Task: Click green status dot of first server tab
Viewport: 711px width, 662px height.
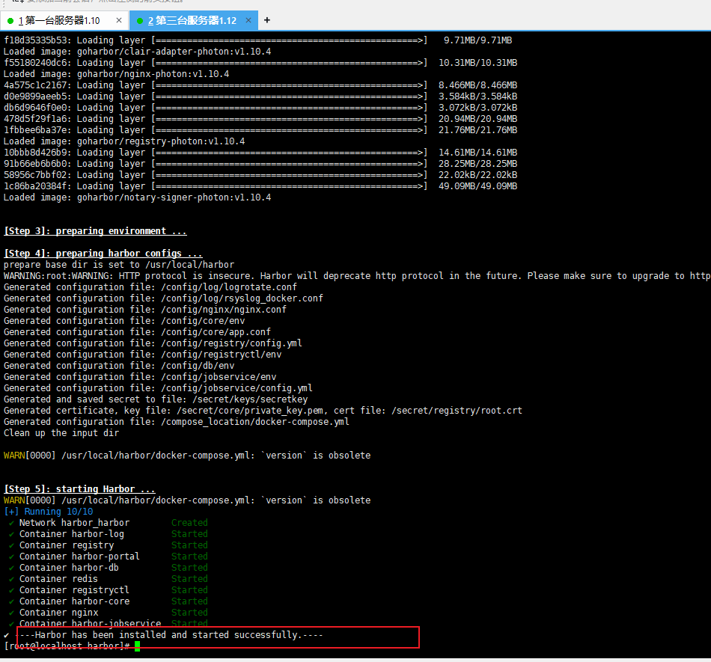Action: (x=10, y=21)
